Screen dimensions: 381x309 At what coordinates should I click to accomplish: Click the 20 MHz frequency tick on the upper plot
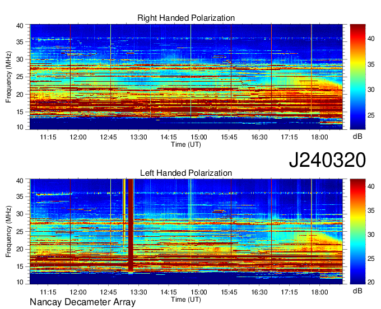[x=20, y=95]
